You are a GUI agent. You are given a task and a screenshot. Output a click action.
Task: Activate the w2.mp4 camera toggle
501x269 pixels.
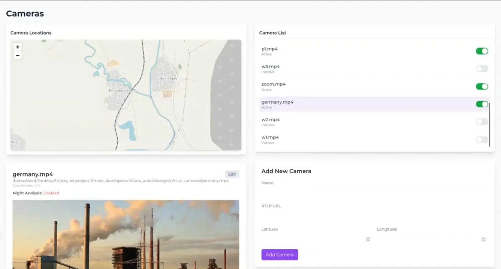click(x=482, y=122)
